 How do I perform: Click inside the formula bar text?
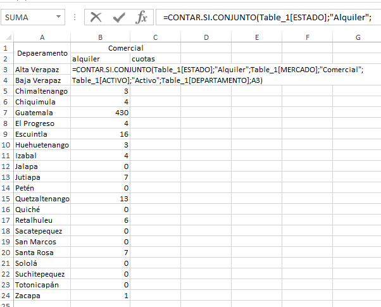click(x=266, y=18)
